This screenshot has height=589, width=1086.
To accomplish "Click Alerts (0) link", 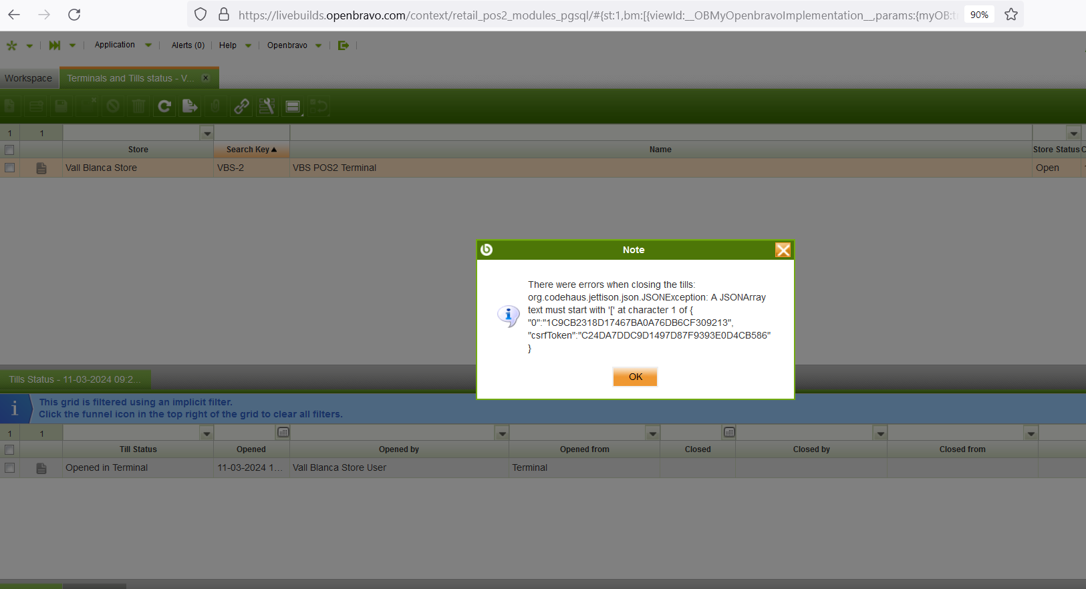I will click(188, 45).
